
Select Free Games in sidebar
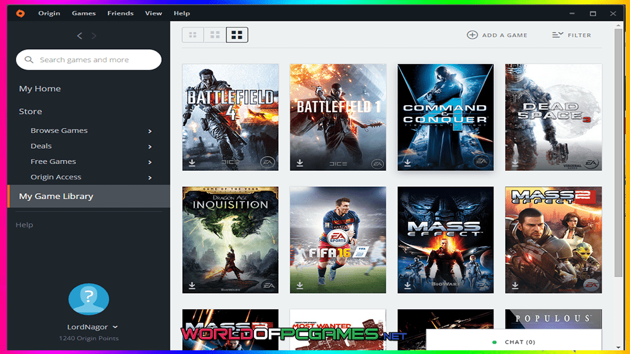coord(53,162)
